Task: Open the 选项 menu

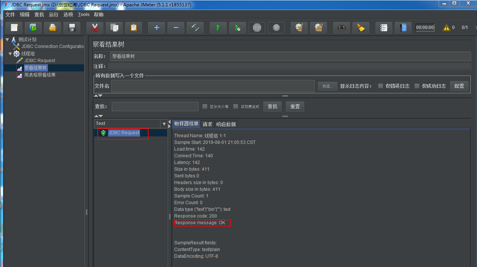Action: [68, 15]
